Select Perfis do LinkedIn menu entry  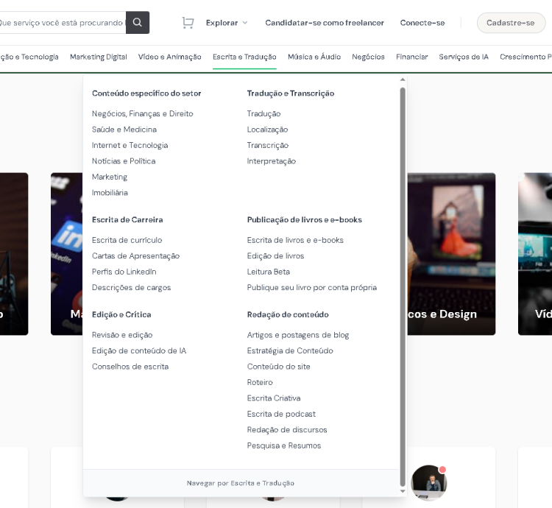pyautogui.click(x=124, y=272)
